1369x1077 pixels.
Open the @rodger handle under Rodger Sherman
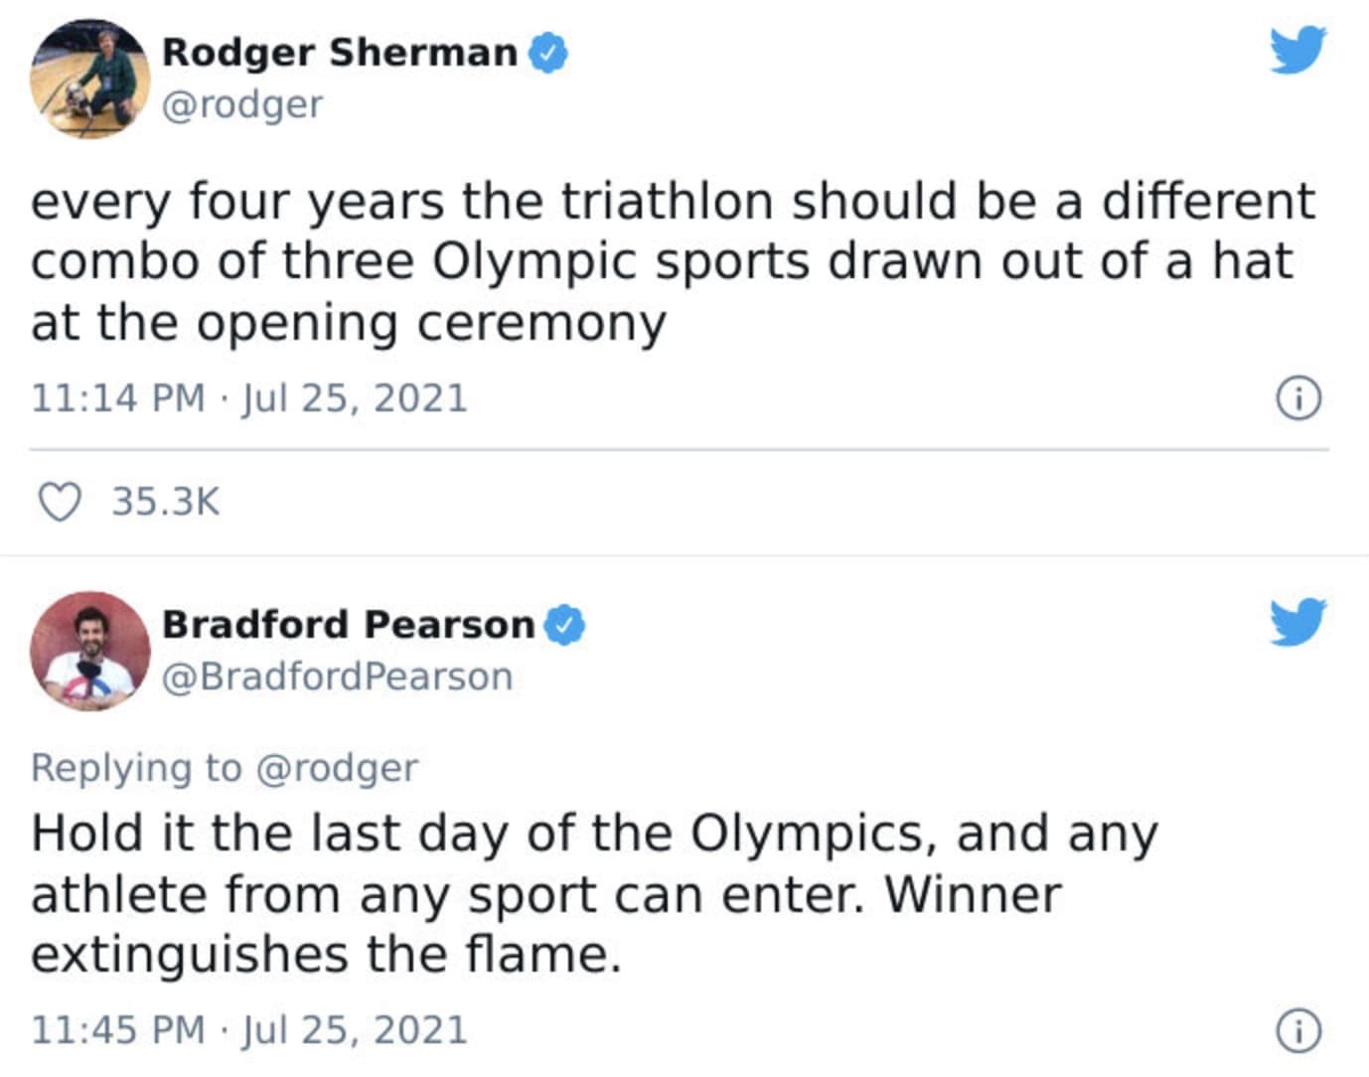242,104
